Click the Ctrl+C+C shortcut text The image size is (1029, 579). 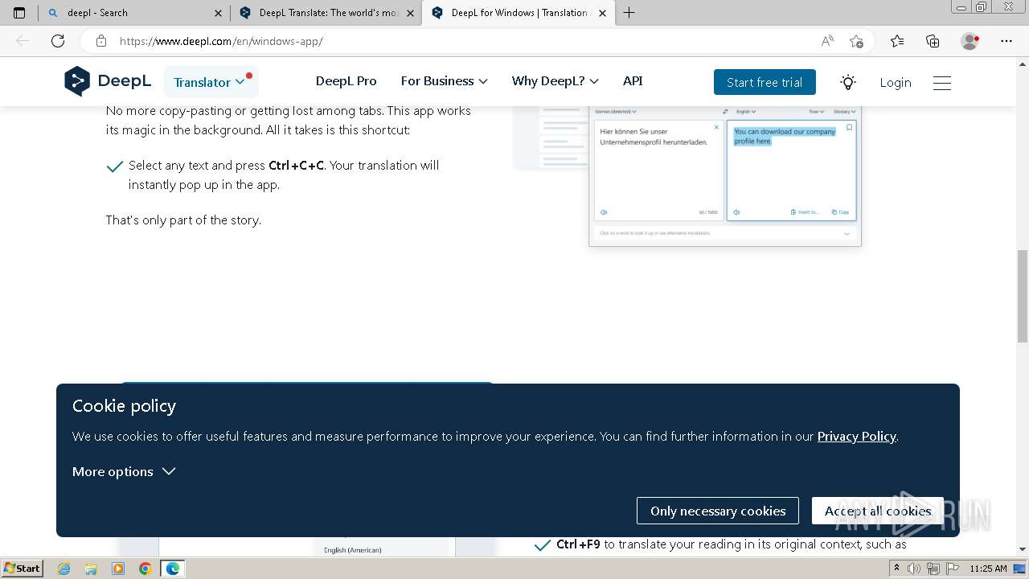point(296,165)
